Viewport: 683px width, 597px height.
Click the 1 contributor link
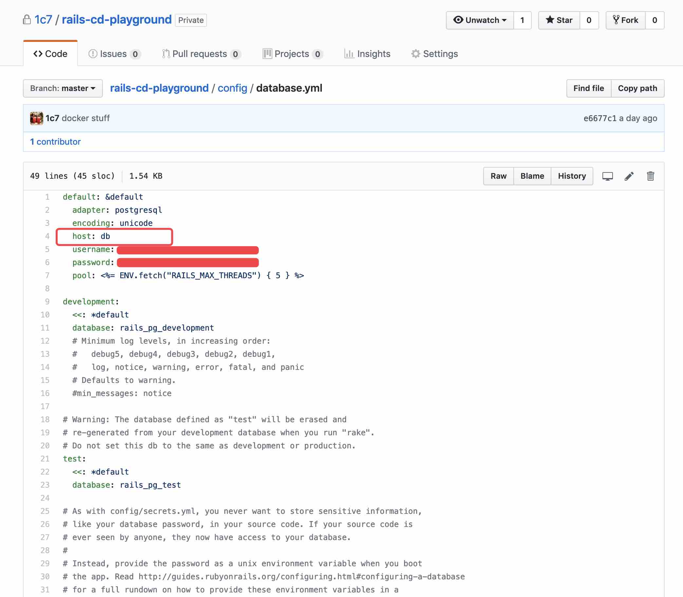(x=55, y=142)
